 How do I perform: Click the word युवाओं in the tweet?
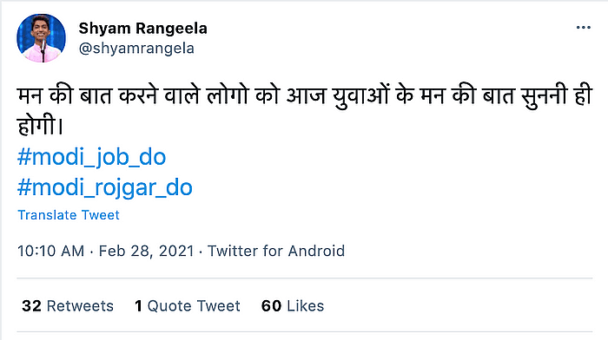(361, 95)
